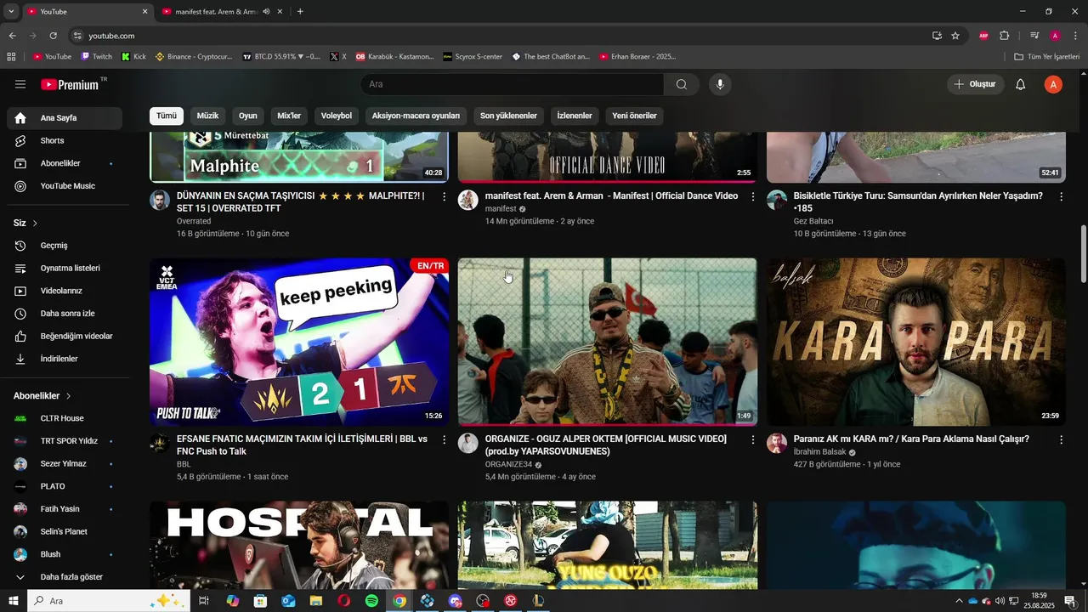The height and width of the screenshot is (612, 1088).
Task: Open the KARA PARA video thumbnail
Action: point(916,342)
